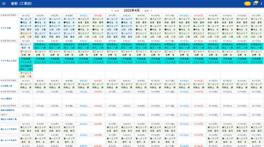Select TEST用 company label above ビル改修工事
264x147 pixels.
(x=4, y=115)
